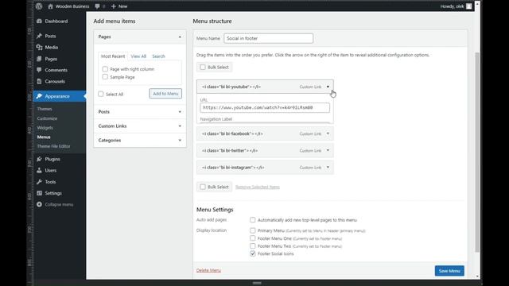This screenshot has width=509, height=286.
Task: Click the Plugins icon in the sidebar
Action: (39, 159)
